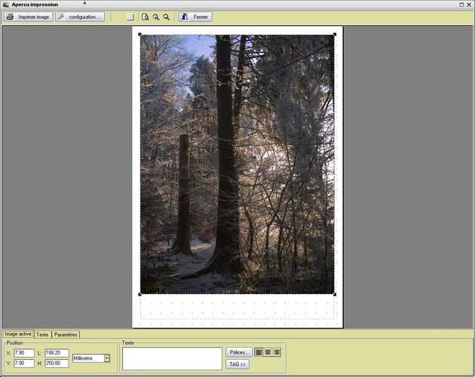Screen dimensions: 475x377
Task: Switch to the Texte tab
Action: point(43,334)
